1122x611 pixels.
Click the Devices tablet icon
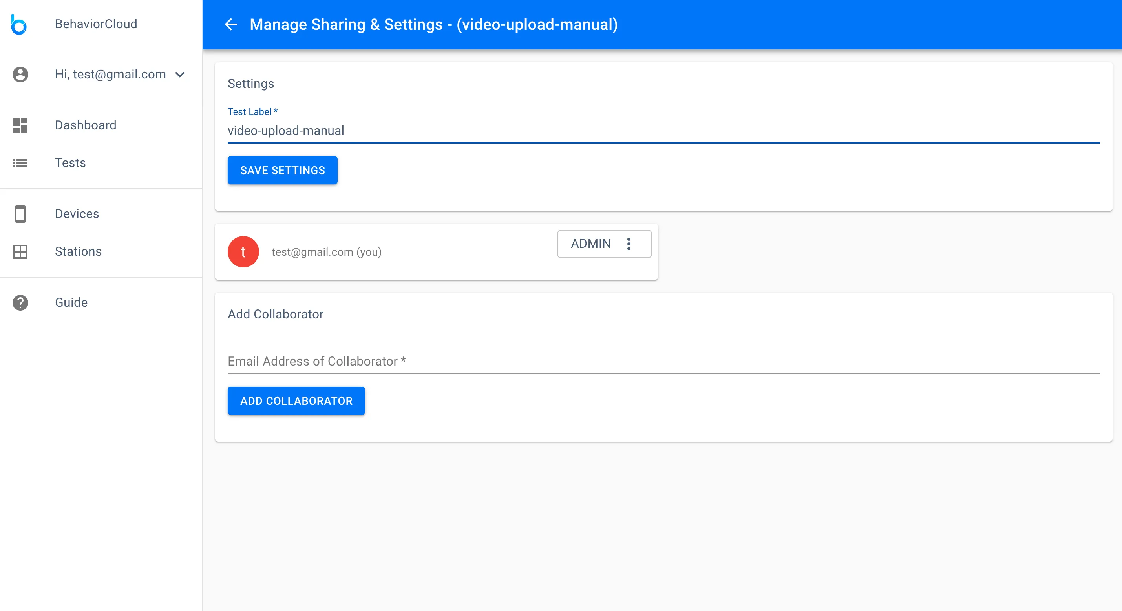[x=20, y=214]
